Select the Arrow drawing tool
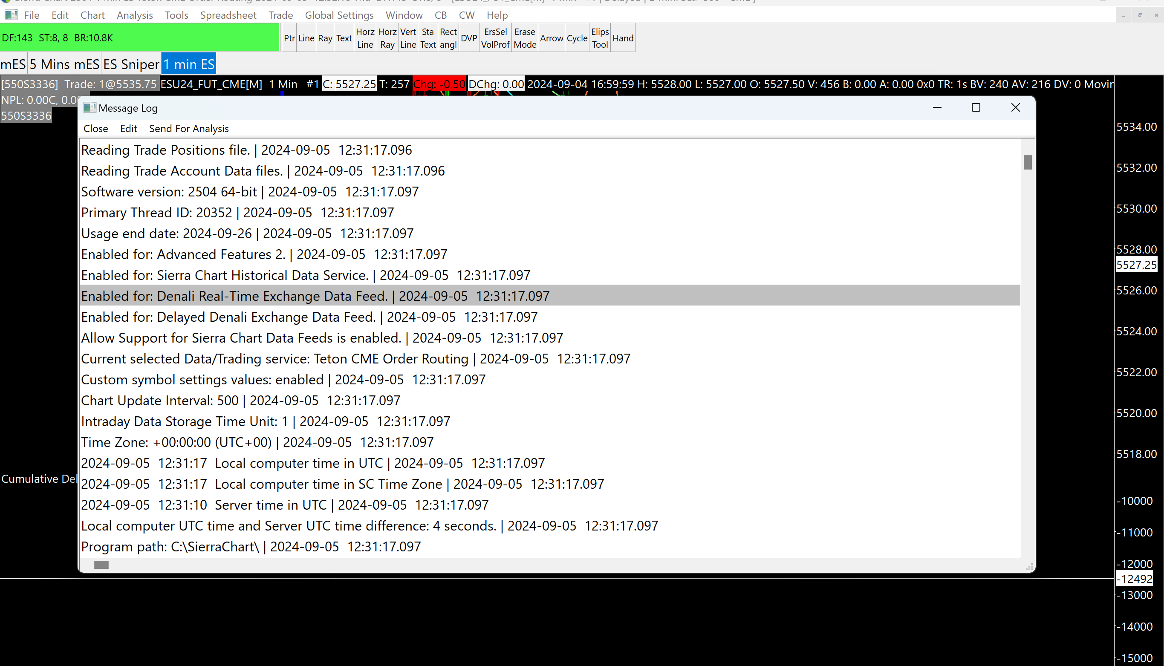The height and width of the screenshot is (666, 1164). [x=552, y=38]
